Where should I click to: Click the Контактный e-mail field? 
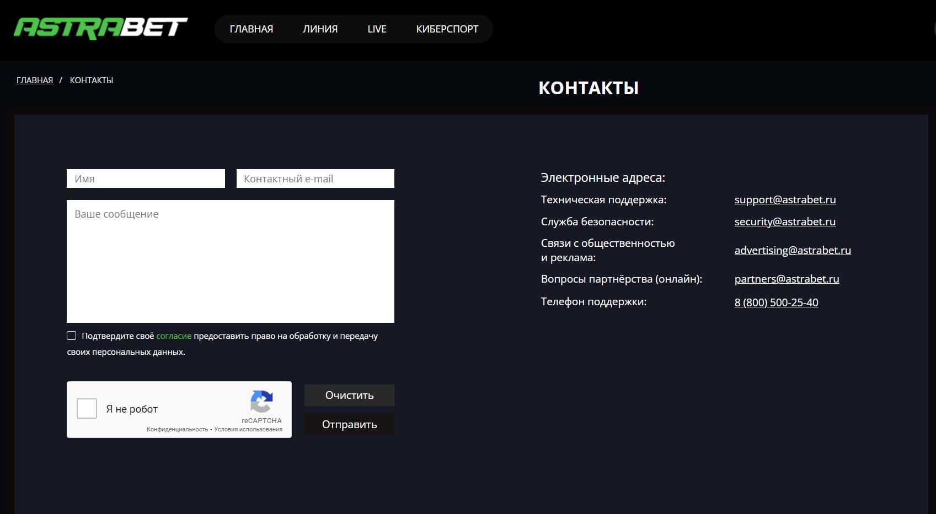315,178
